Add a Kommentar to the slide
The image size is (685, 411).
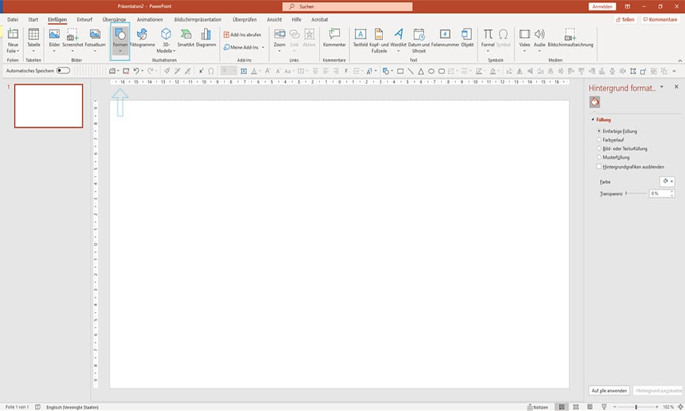point(334,38)
